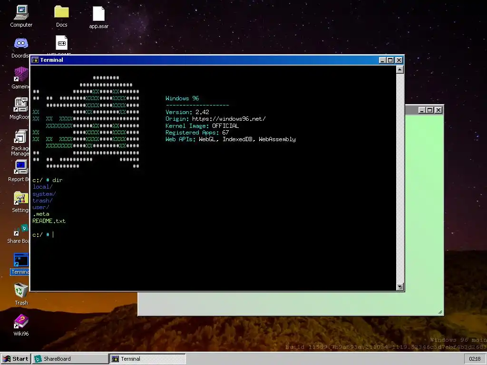Screen dimensions: 487x365
Task: Click the Kernel Image: OFFICIAL line
Action: click(x=202, y=125)
